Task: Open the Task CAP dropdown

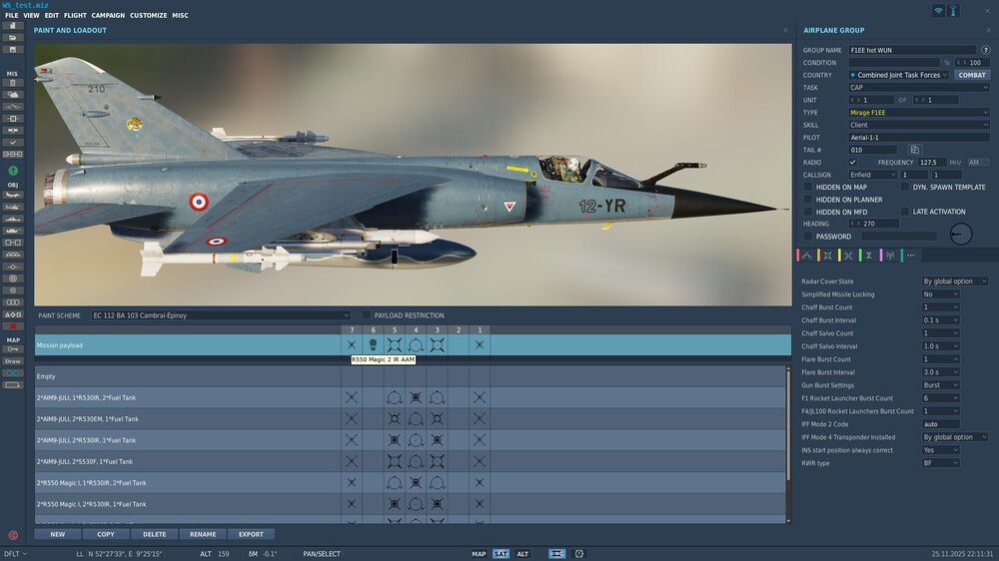Action: pos(919,87)
